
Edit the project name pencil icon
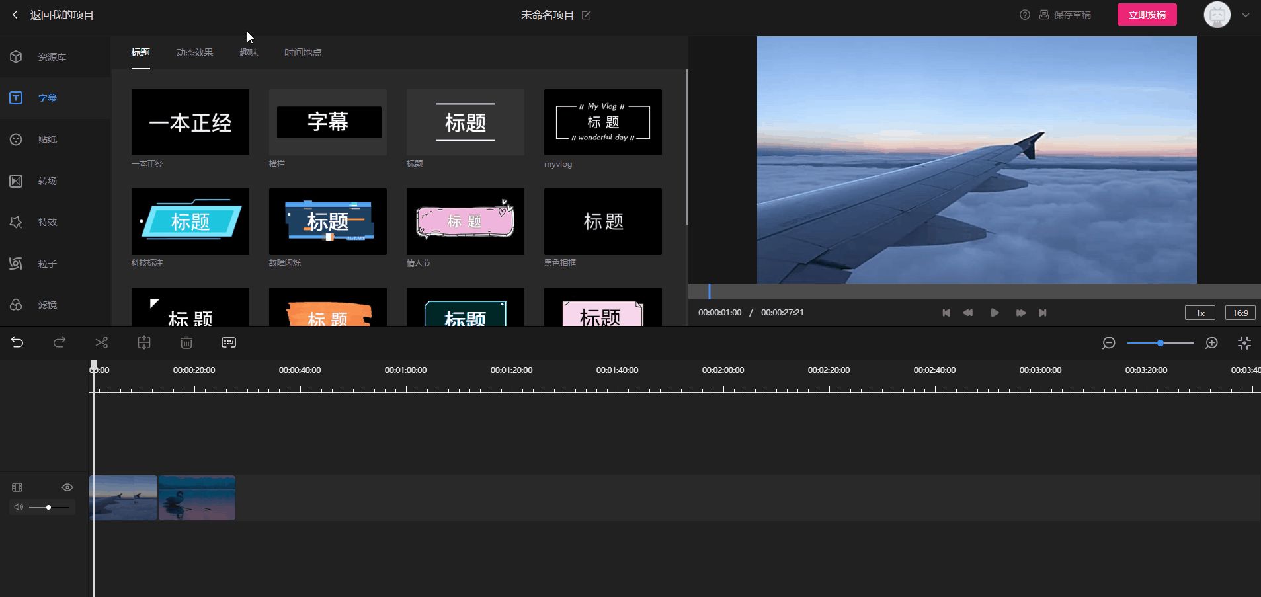587,15
